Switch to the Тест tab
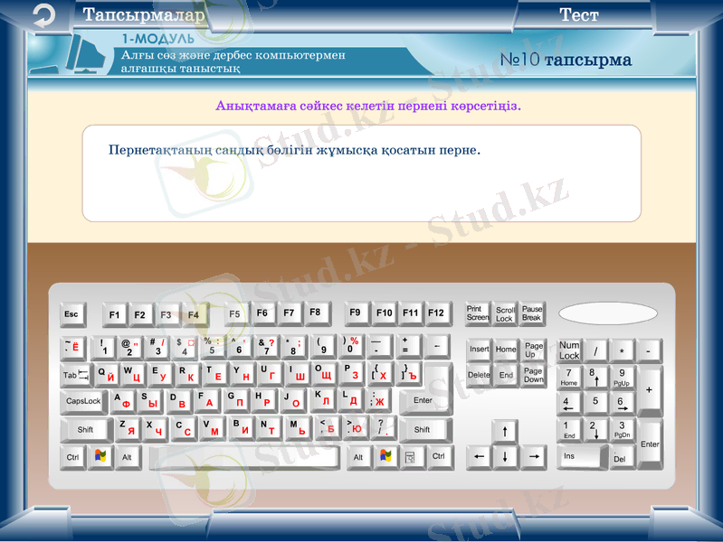 pyautogui.click(x=578, y=15)
